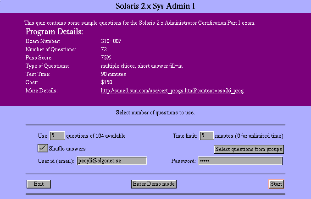Click the 'Number of Questions:' label

click(x=50, y=49)
